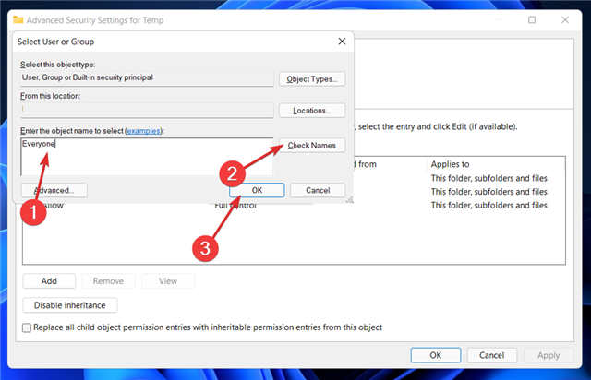Click the Remove permission entry button

coord(108,281)
